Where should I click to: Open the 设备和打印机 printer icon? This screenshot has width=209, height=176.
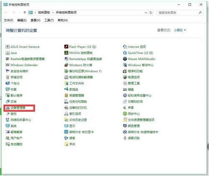[66, 108]
